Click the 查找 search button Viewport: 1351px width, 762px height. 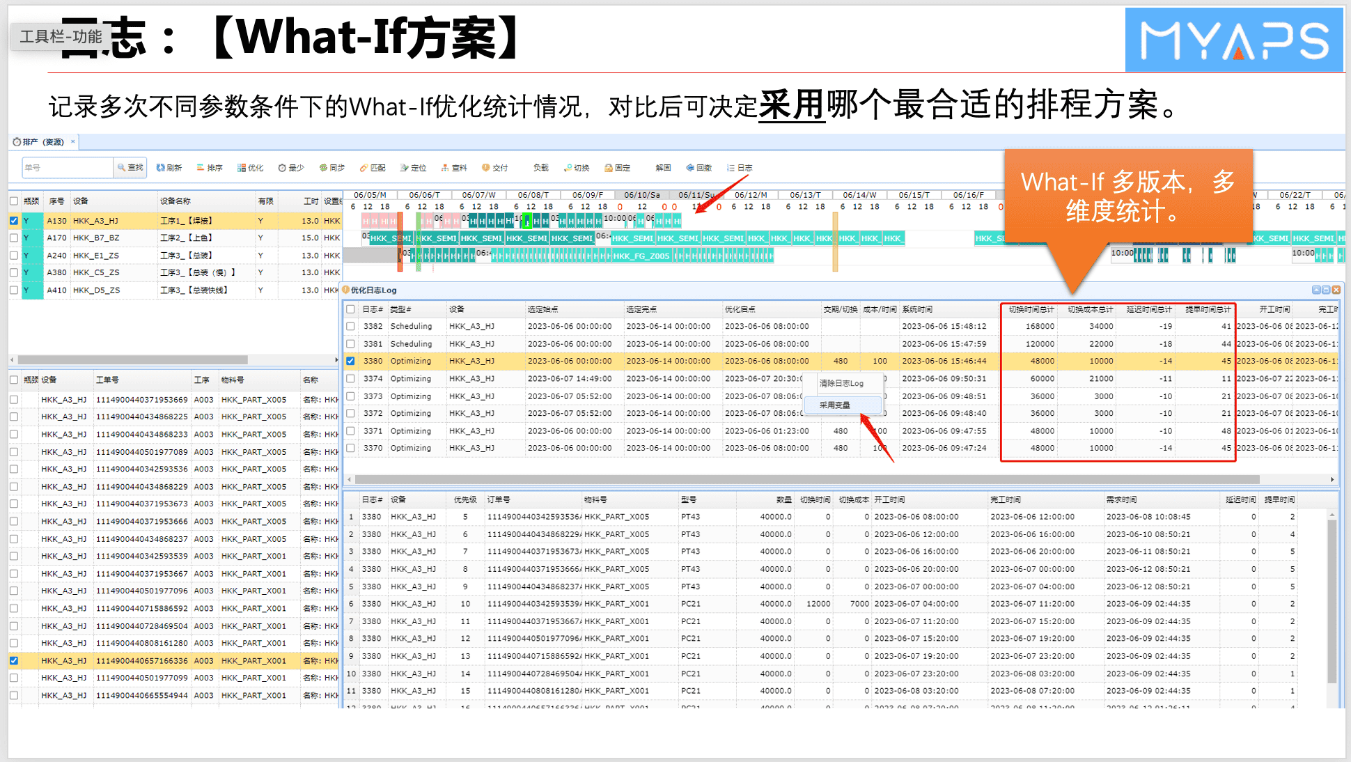(130, 168)
